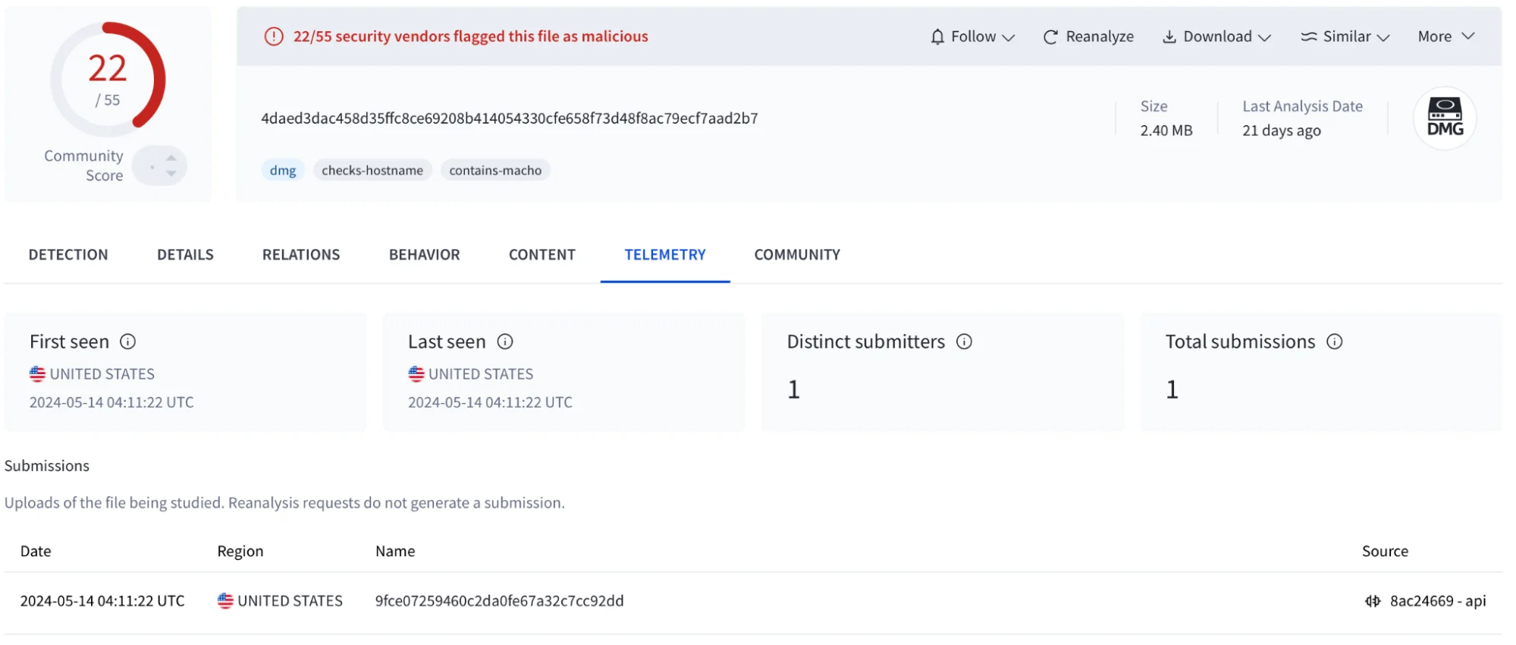Click the Distinct submitters count 1
1516x645 pixels.
click(793, 389)
